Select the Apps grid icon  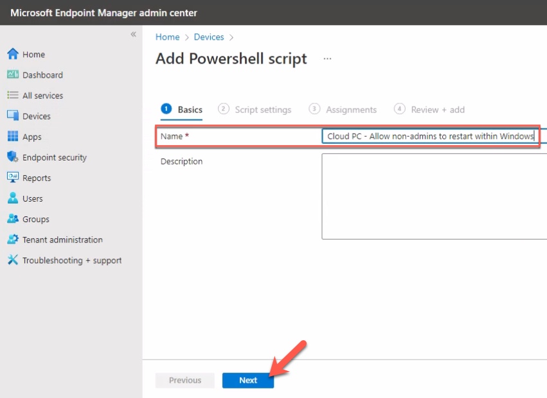(13, 136)
